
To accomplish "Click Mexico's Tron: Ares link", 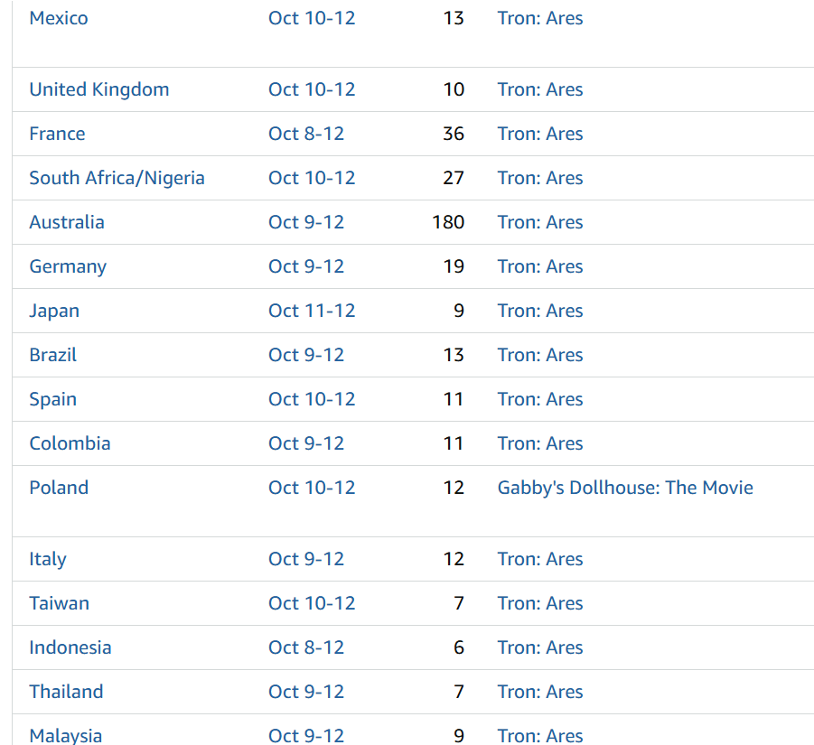I will (539, 18).
